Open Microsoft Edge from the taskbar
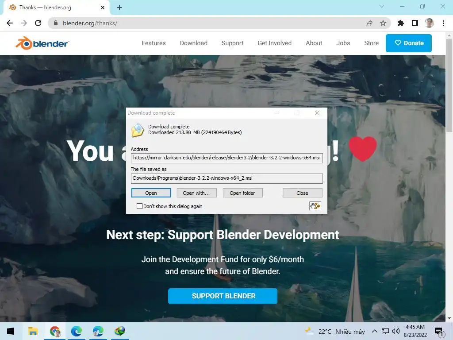This screenshot has width=453, height=340. point(77,331)
